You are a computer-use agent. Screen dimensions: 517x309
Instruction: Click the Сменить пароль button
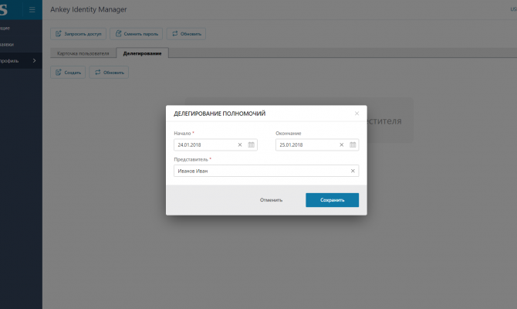pos(136,34)
